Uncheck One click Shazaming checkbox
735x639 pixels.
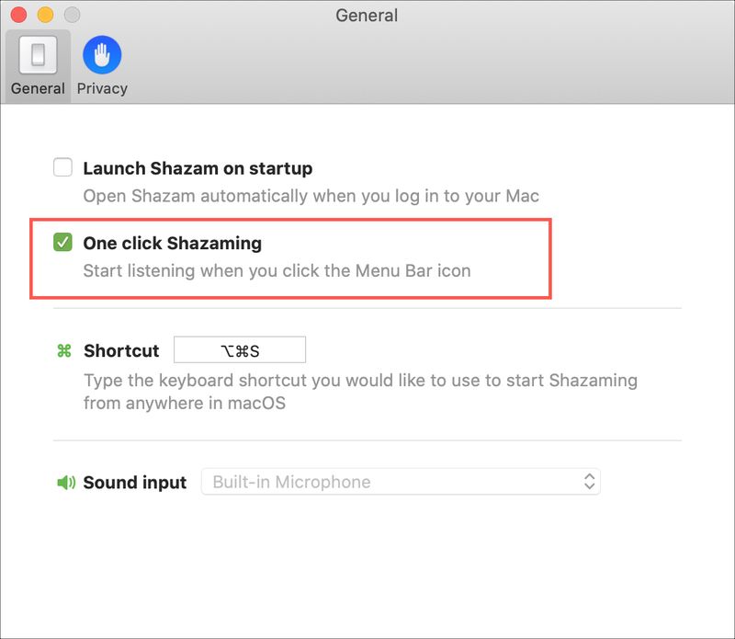(x=62, y=242)
